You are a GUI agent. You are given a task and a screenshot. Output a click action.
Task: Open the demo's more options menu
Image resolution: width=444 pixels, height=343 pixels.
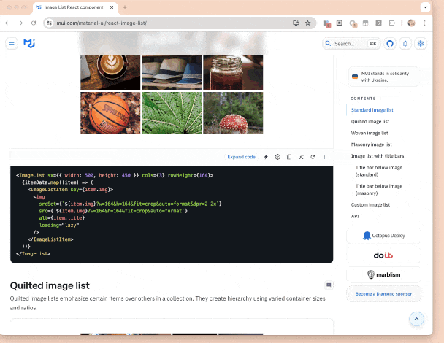point(324,157)
